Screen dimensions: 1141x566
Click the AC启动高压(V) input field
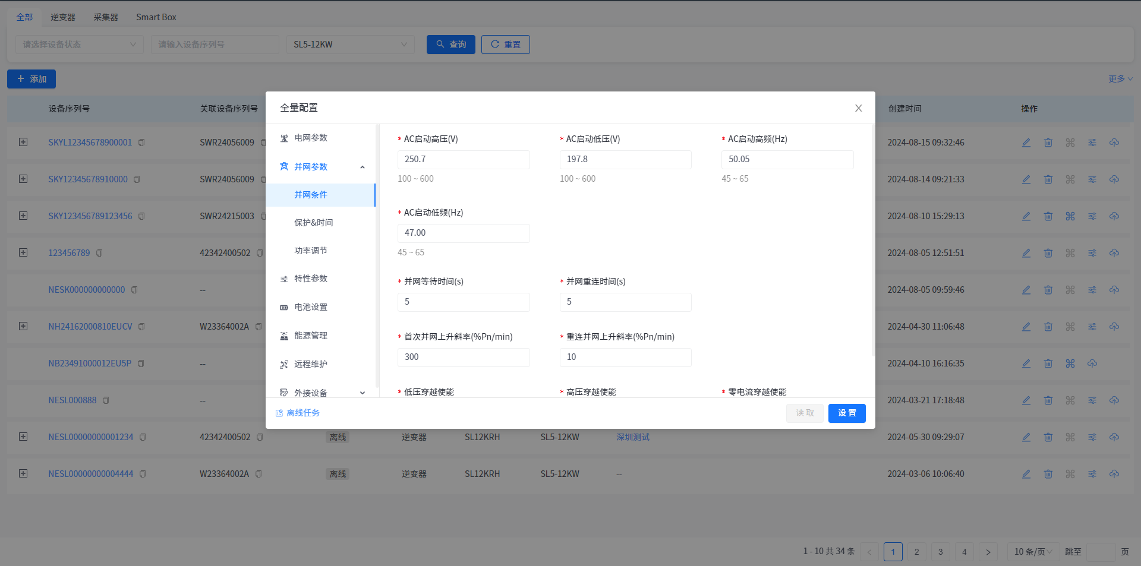(x=464, y=159)
